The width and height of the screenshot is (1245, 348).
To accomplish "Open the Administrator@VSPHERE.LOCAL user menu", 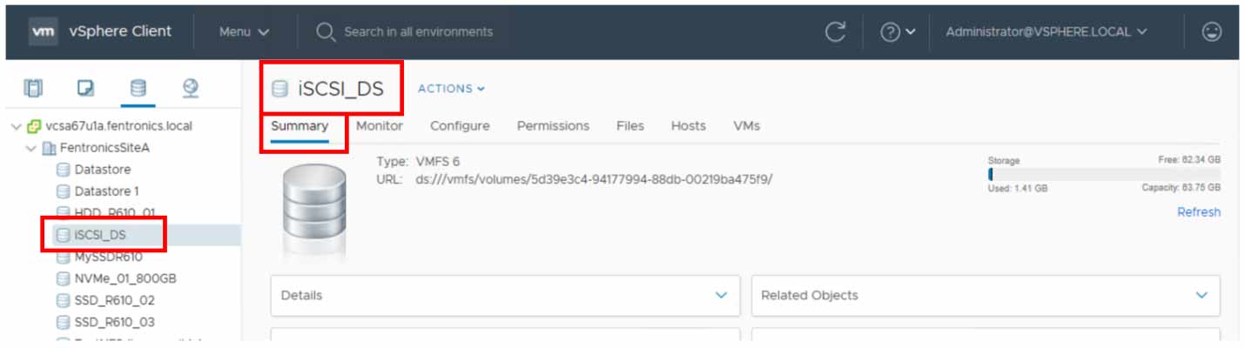I will tap(1046, 32).
